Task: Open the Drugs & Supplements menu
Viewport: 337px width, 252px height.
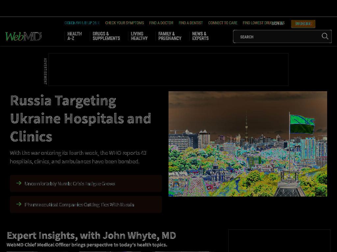Action: coord(106,36)
